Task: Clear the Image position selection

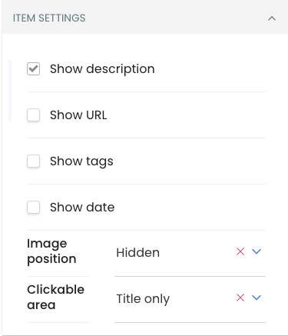Action: point(240,251)
